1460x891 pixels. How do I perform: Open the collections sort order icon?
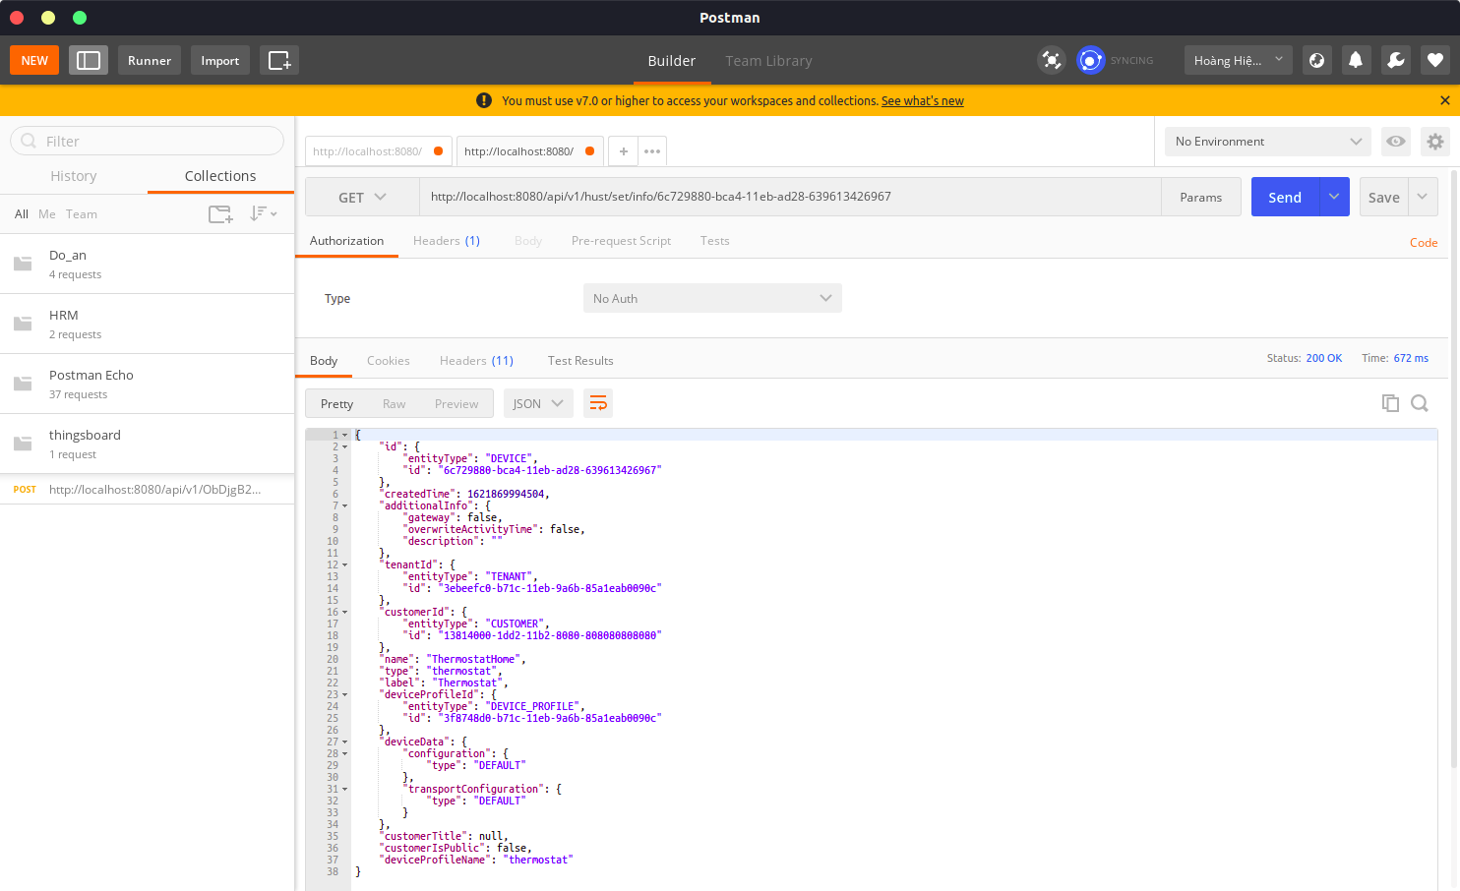tap(260, 213)
